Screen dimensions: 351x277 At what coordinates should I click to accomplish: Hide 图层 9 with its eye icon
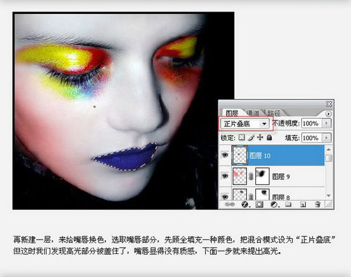(225, 176)
